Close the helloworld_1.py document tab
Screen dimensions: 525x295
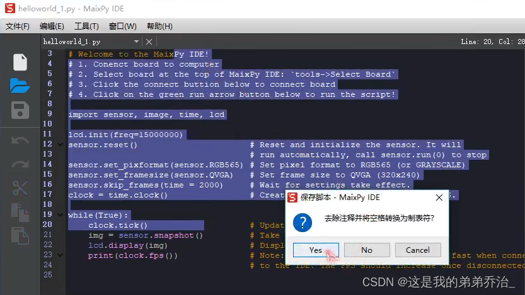pos(149,42)
